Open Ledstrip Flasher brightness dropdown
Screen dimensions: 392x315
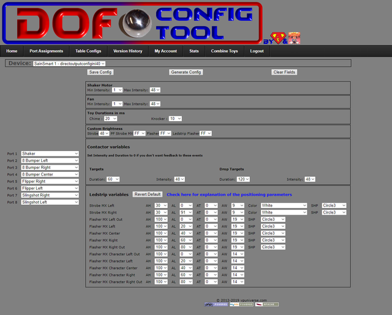(x=206, y=133)
